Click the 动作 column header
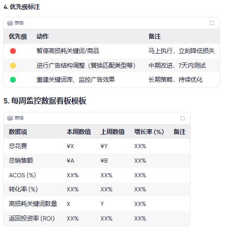This screenshot has width=238, height=229. click(43, 36)
